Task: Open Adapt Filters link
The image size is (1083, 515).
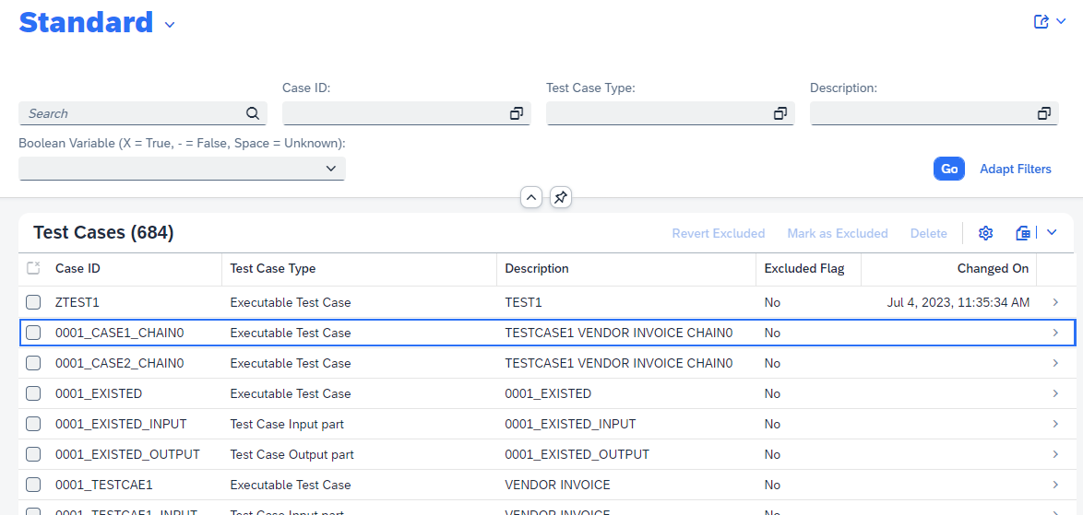Action: (1015, 169)
